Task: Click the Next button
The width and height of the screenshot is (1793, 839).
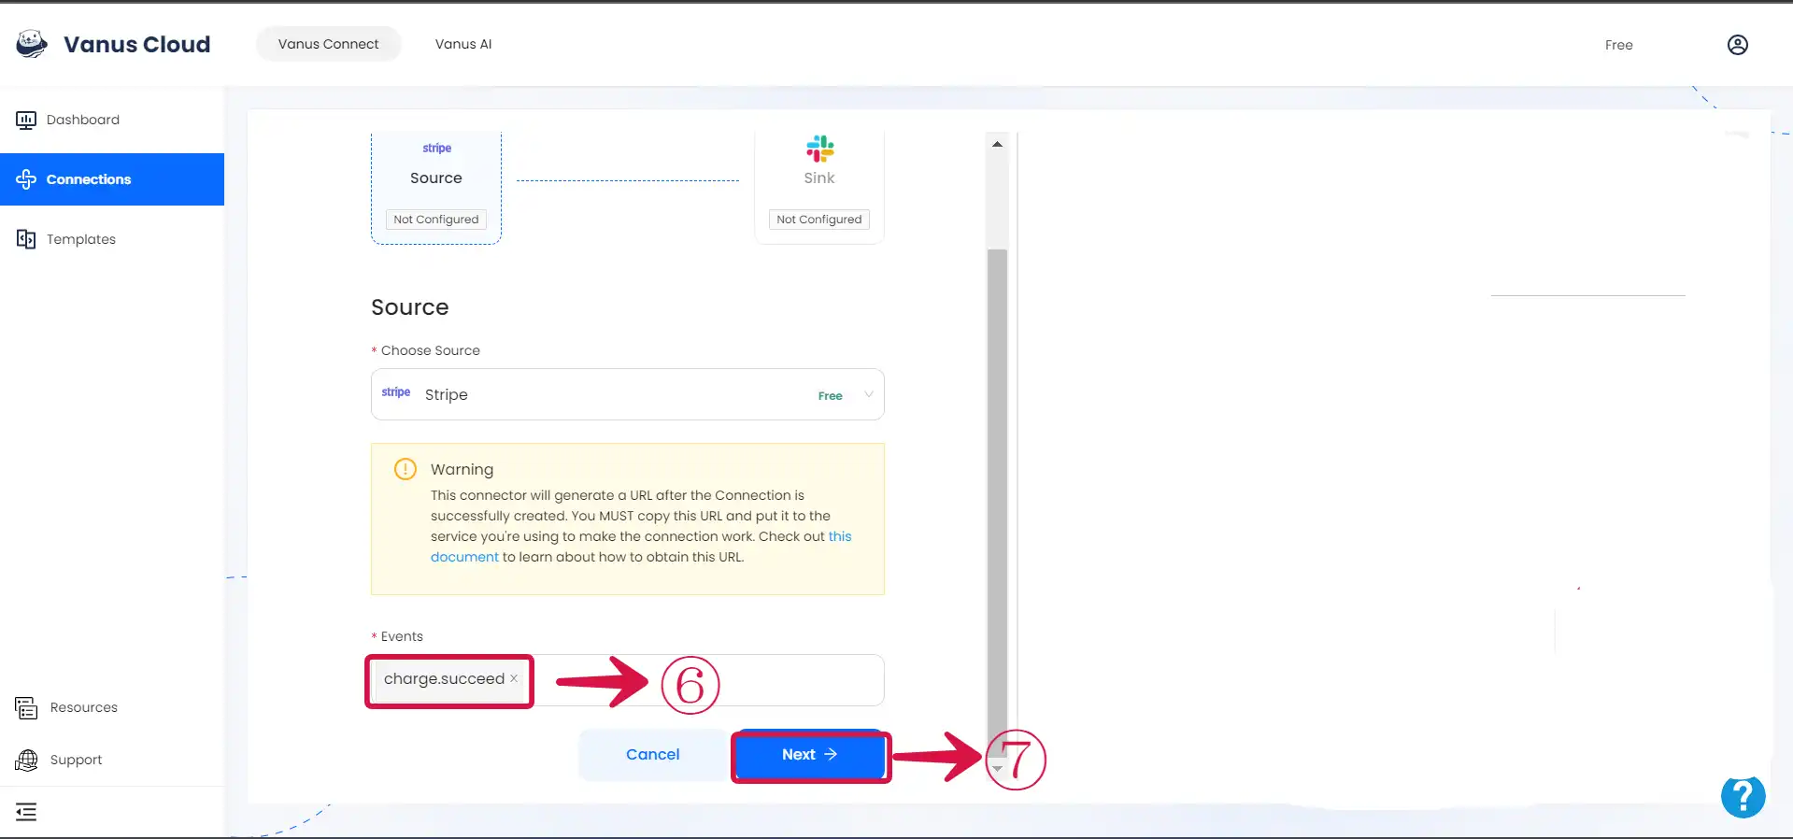Action: (x=809, y=755)
